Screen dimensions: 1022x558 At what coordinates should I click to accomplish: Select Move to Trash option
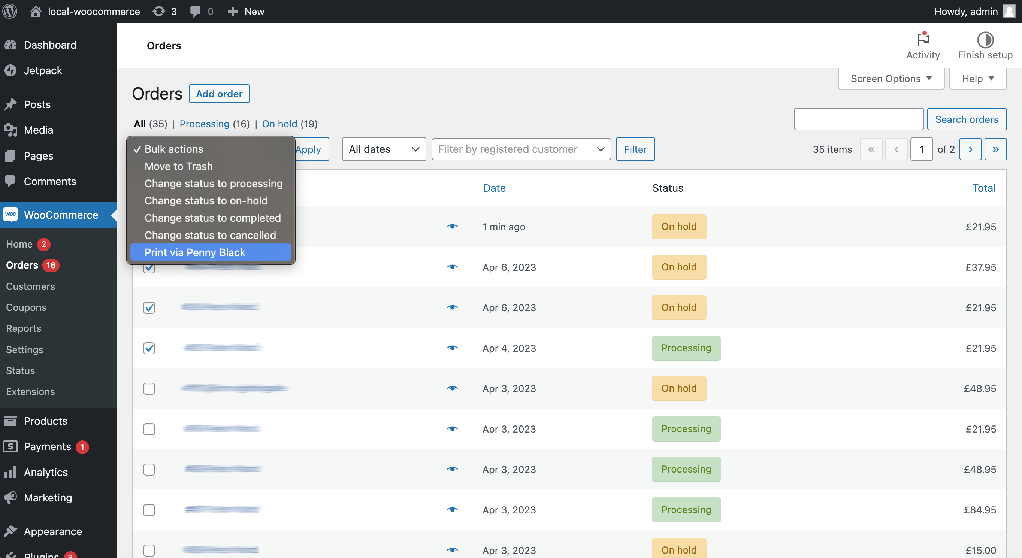coord(211,166)
